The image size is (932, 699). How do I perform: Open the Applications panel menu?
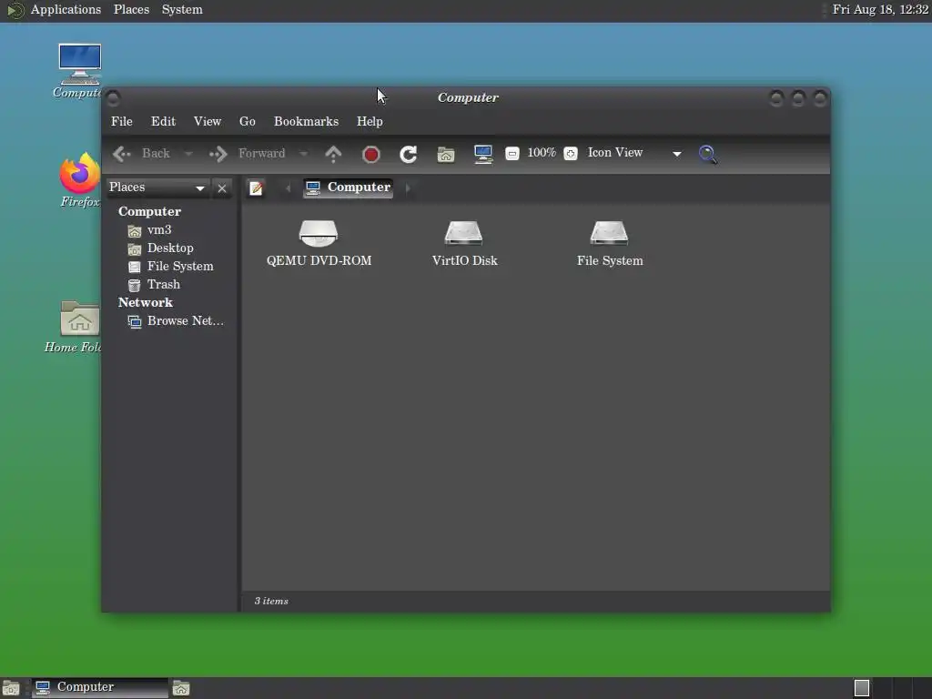[x=66, y=9]
